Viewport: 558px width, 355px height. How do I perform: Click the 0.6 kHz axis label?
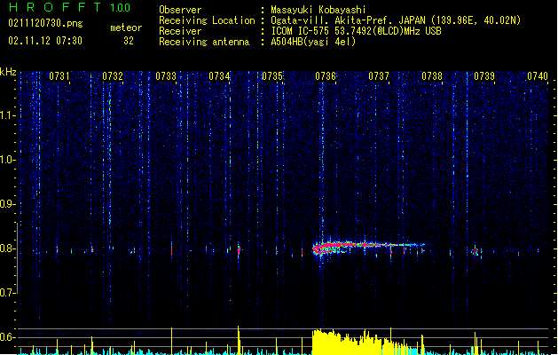(x=7, y=337)
